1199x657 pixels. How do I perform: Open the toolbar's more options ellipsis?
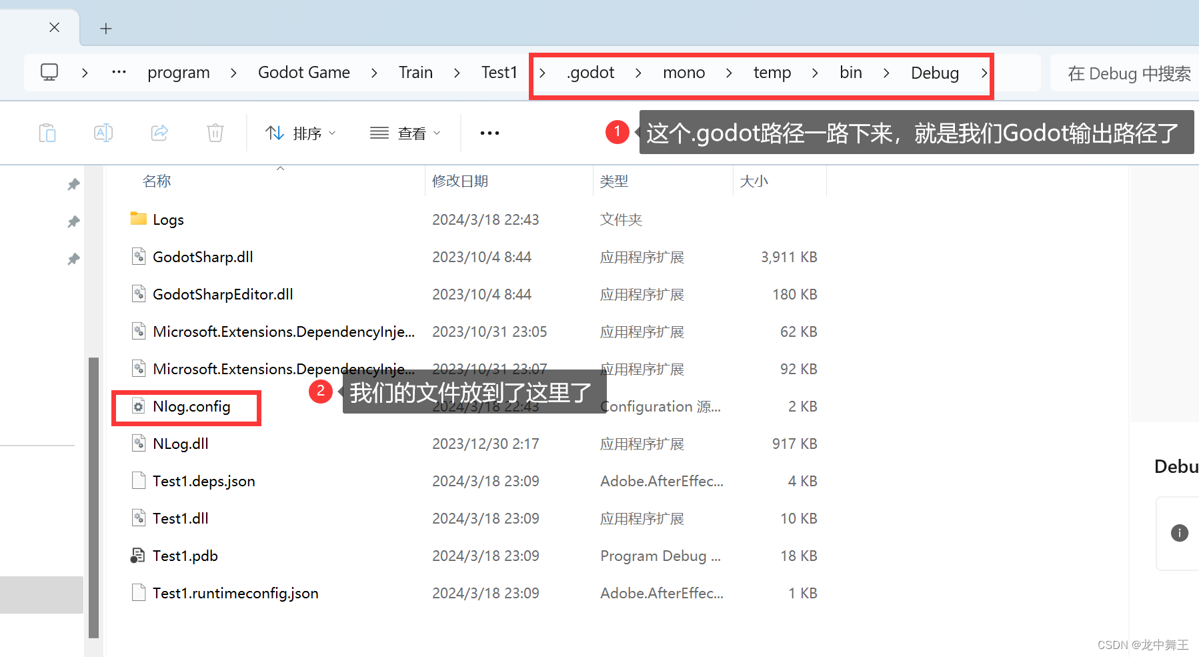[x=489, y=133]
